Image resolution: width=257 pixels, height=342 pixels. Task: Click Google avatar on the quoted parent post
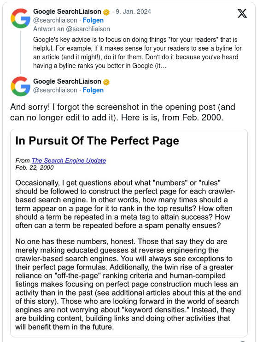pyautogui.click(x=21, y=18)
